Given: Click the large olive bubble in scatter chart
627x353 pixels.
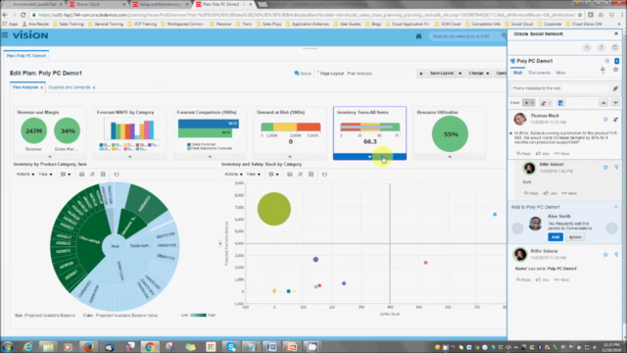Looking at the screenshot, I should tap(274, 209).
